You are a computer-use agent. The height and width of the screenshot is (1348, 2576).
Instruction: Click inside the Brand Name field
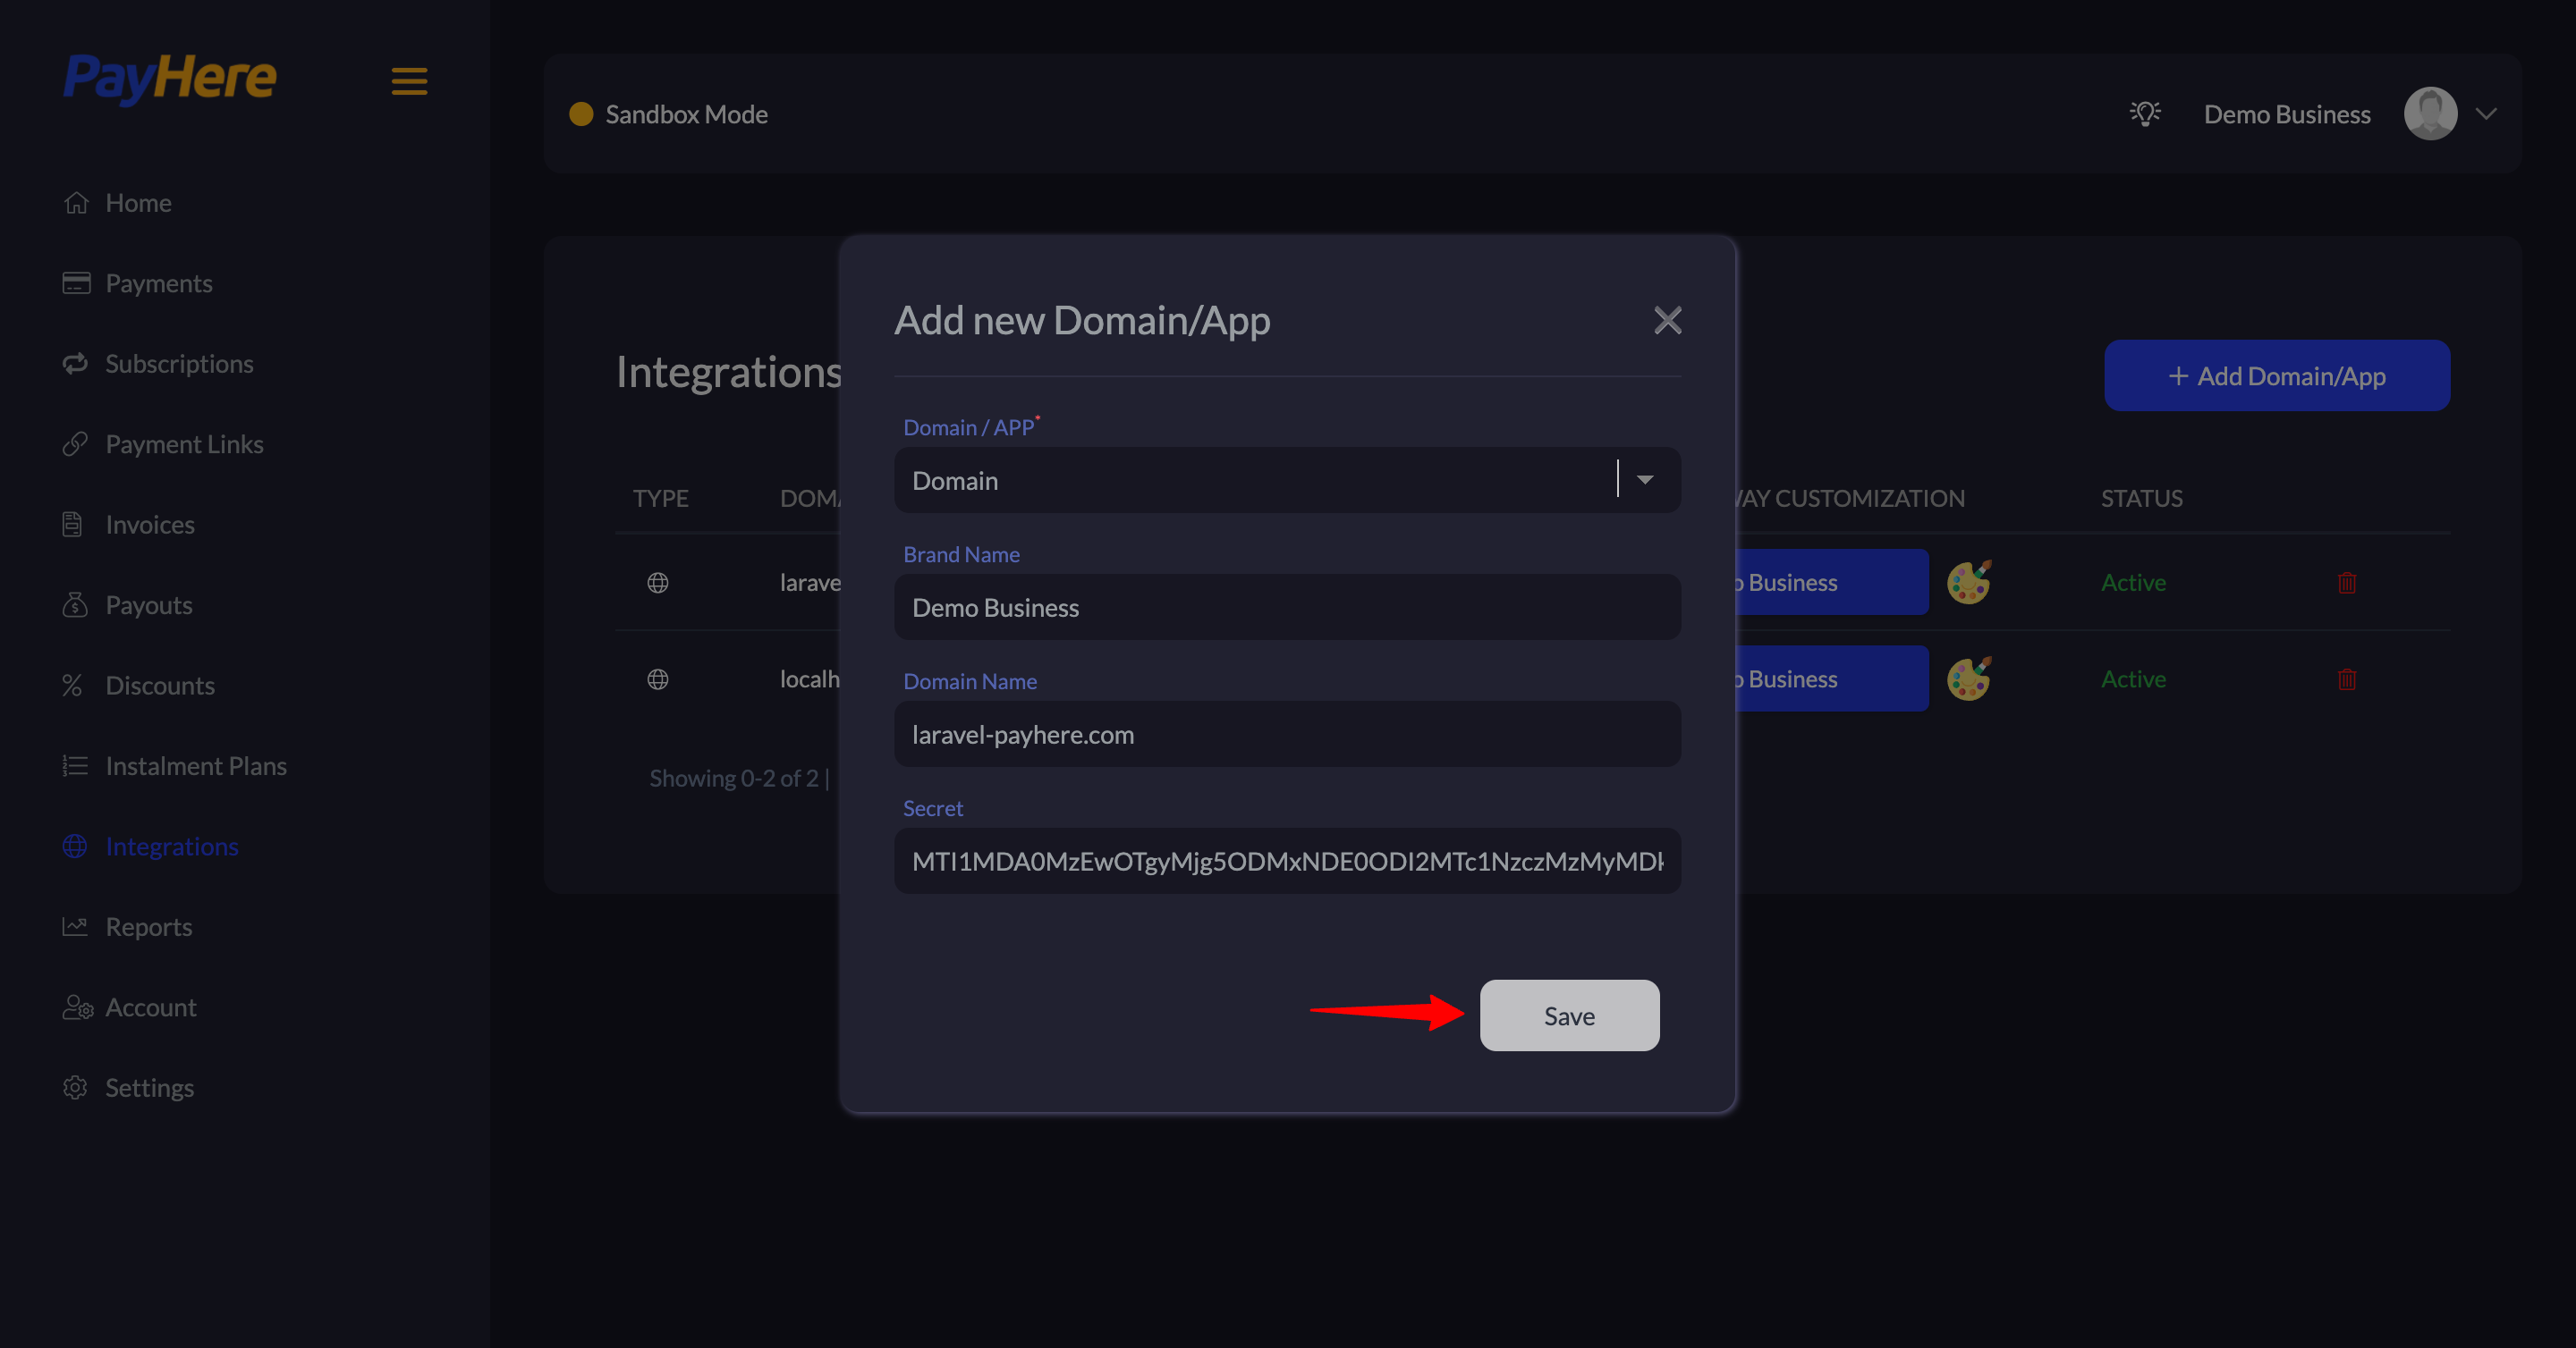1286,607
